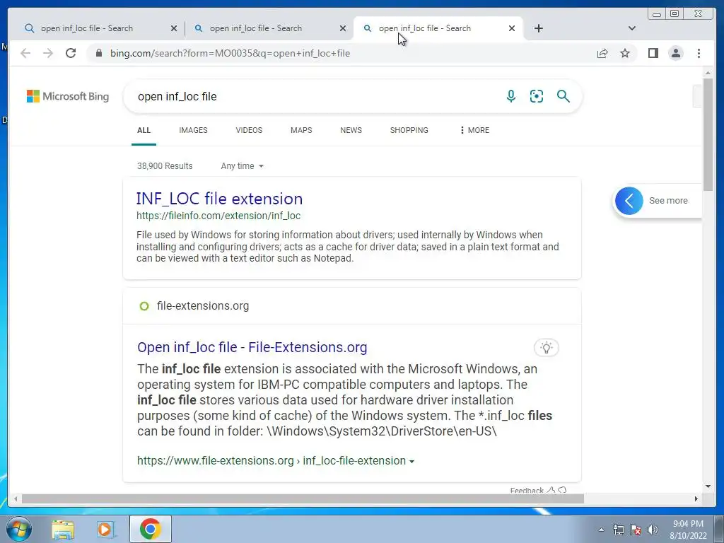This screenshot has height=543, width=724.
Task: Open the Chrome three-dot menu
Action: 699,53
